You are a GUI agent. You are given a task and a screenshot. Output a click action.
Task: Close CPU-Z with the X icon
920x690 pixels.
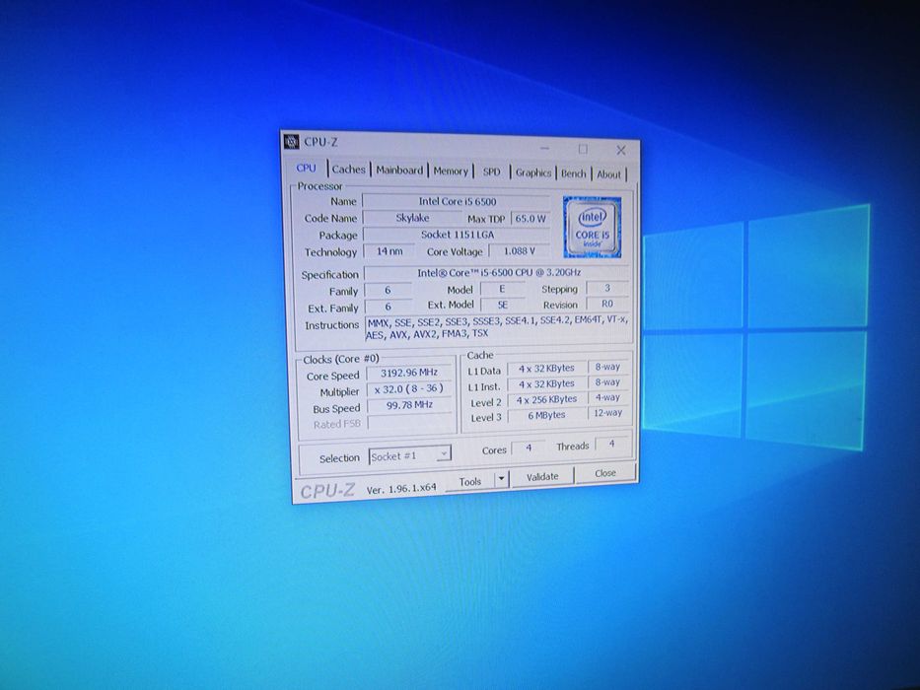click(620, 150)
